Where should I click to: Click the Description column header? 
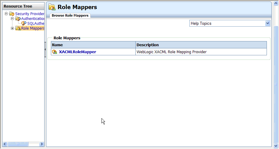tap(201, 45)
